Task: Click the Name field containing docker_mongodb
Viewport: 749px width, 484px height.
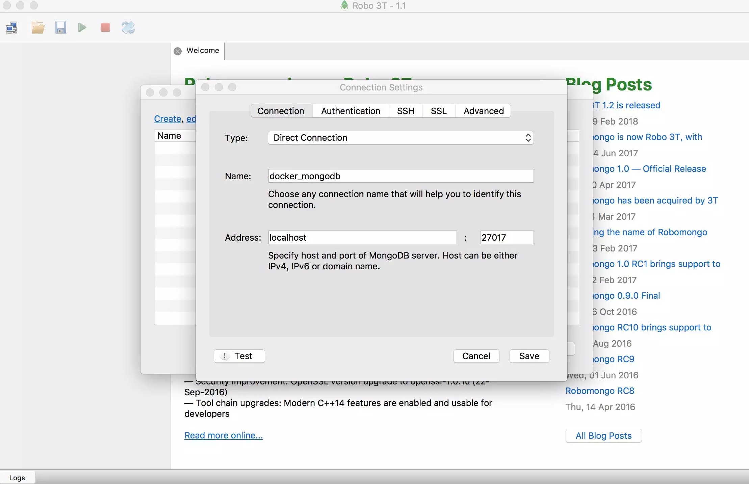Action: pos(401,176)
